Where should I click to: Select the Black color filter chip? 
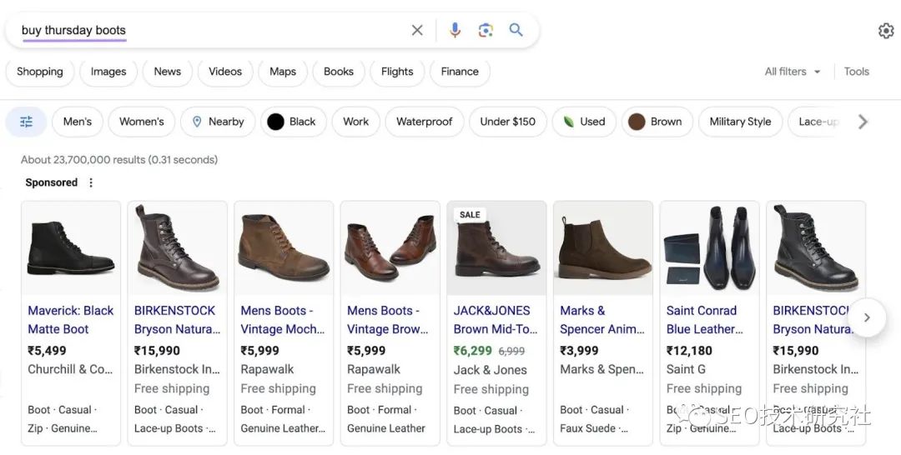pyautogui.click(x=293, y=122)
